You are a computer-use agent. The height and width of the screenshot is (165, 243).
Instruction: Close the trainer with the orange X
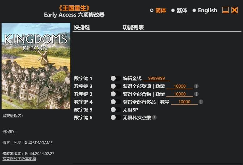click(x=235, y=10)
